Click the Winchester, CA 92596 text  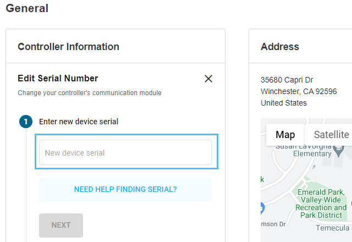point(299,91)
